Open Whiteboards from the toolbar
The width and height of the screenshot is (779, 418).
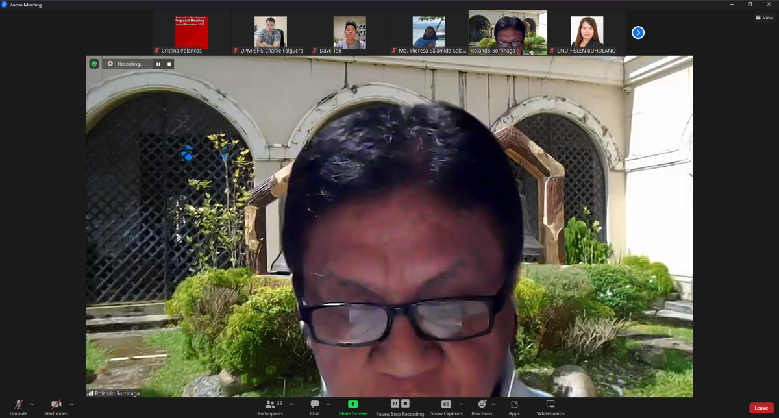click(550, 404)
